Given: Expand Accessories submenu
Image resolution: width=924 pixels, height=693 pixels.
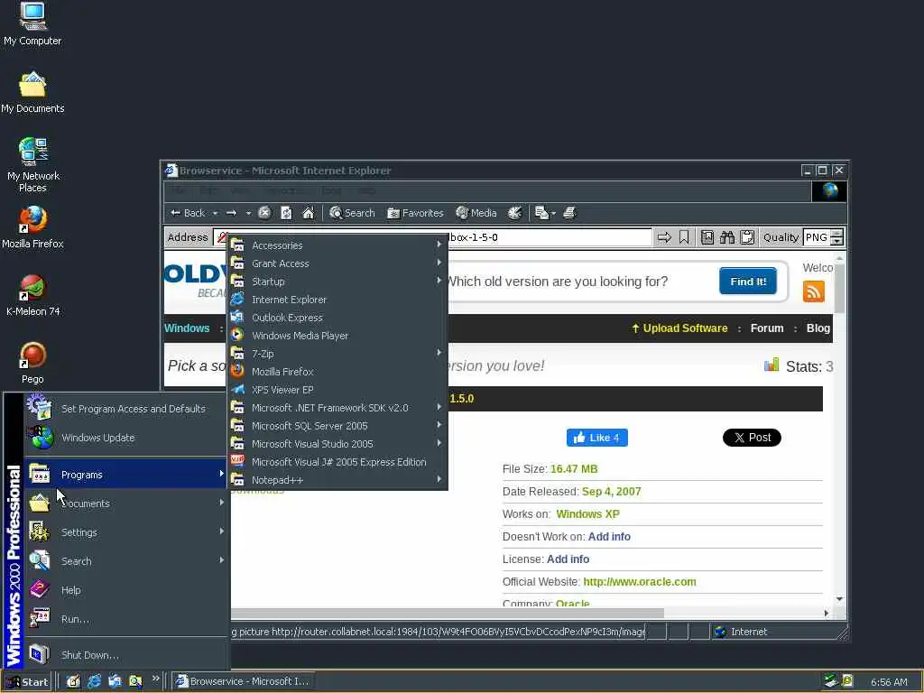Looking at the screenshot, I should (x=337, y=245).
